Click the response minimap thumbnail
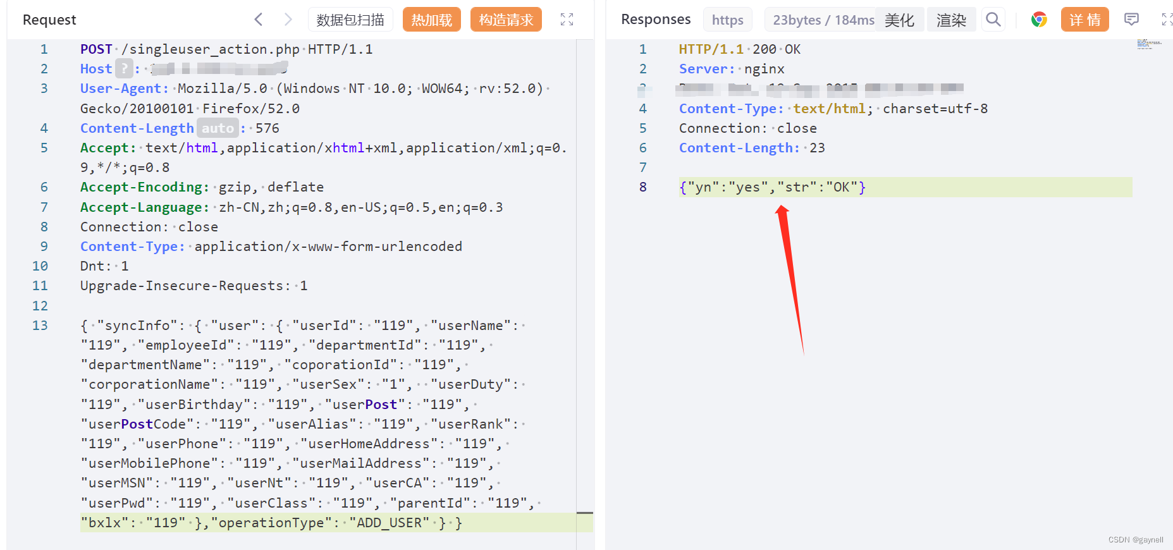The image size is (1173, 550). pos(1149,44)
